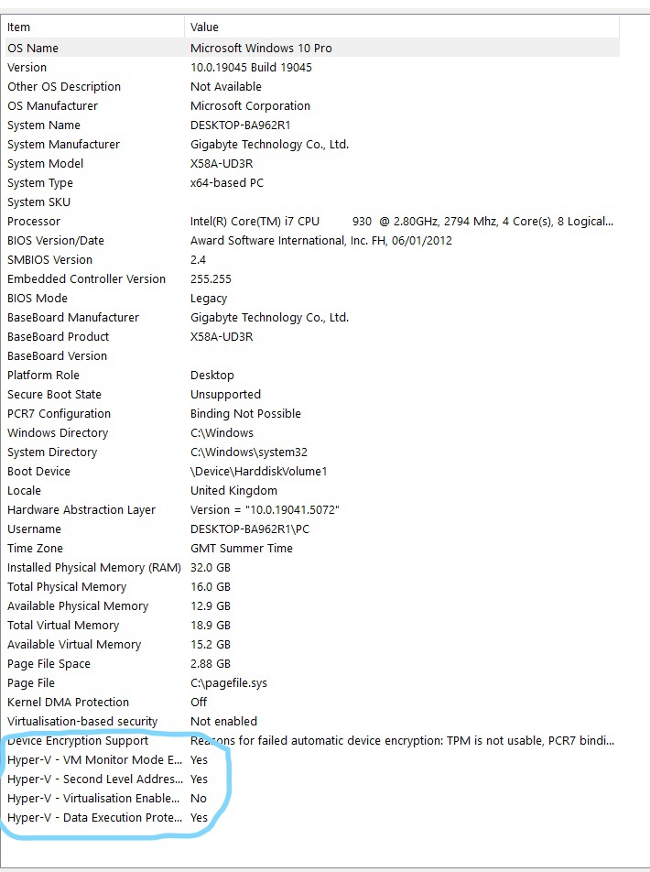Select the BIOS Version/Date row
Image resolution: width=650 pixels, height=872 pixels.
(312, 240)
